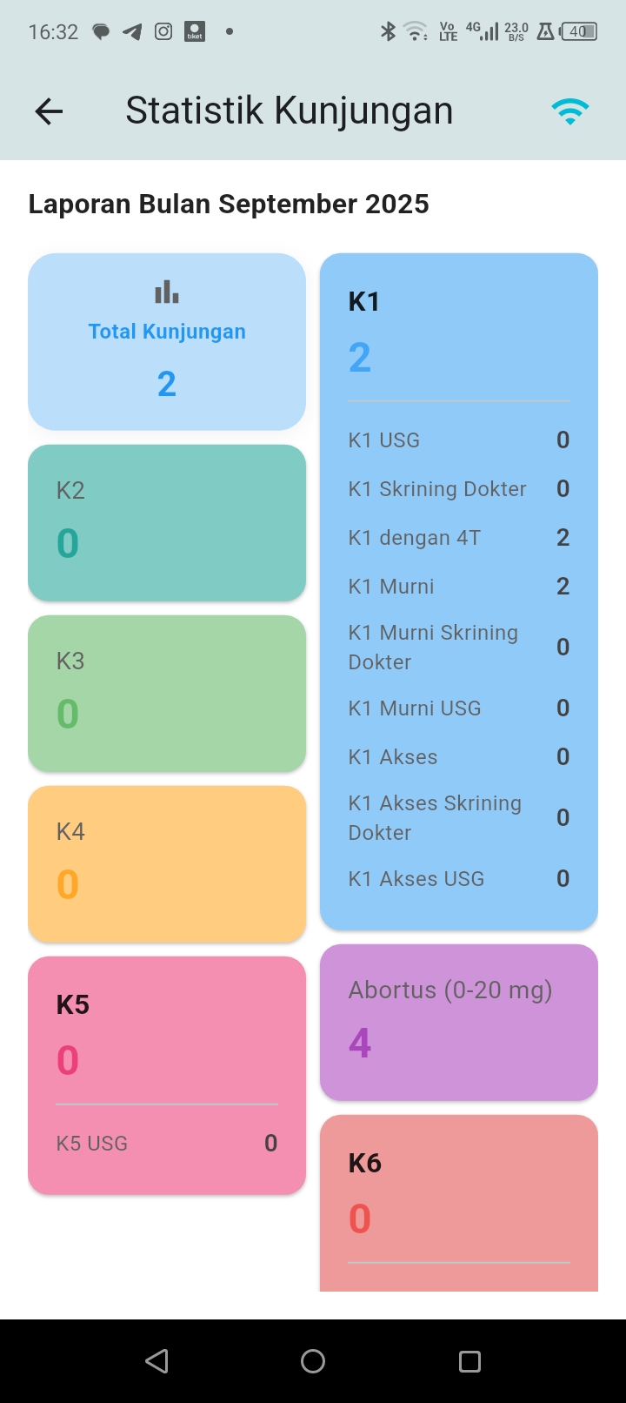Open the purple Abortus (0-20 mg) card

pyautogui.click(x=459, y=1022)
